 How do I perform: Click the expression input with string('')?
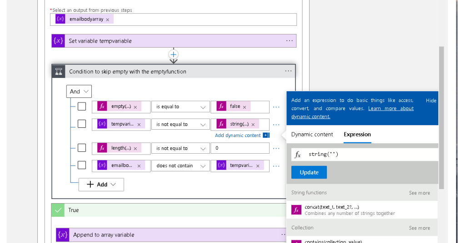click(x=365, y=154)
